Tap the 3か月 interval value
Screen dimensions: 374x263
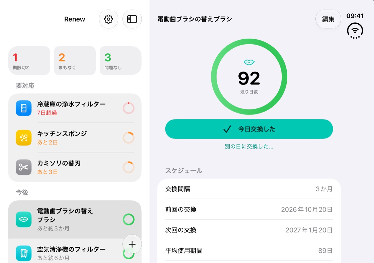click(x=324, y=189)
